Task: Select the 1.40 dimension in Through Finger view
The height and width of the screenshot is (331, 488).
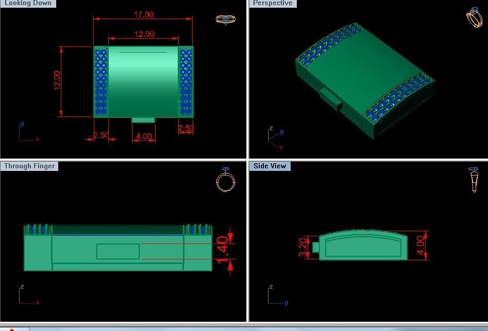Action: (223, 250)
